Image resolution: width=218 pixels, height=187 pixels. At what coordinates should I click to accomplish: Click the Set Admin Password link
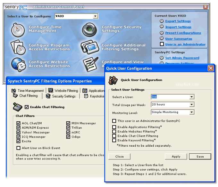[182, 58]
